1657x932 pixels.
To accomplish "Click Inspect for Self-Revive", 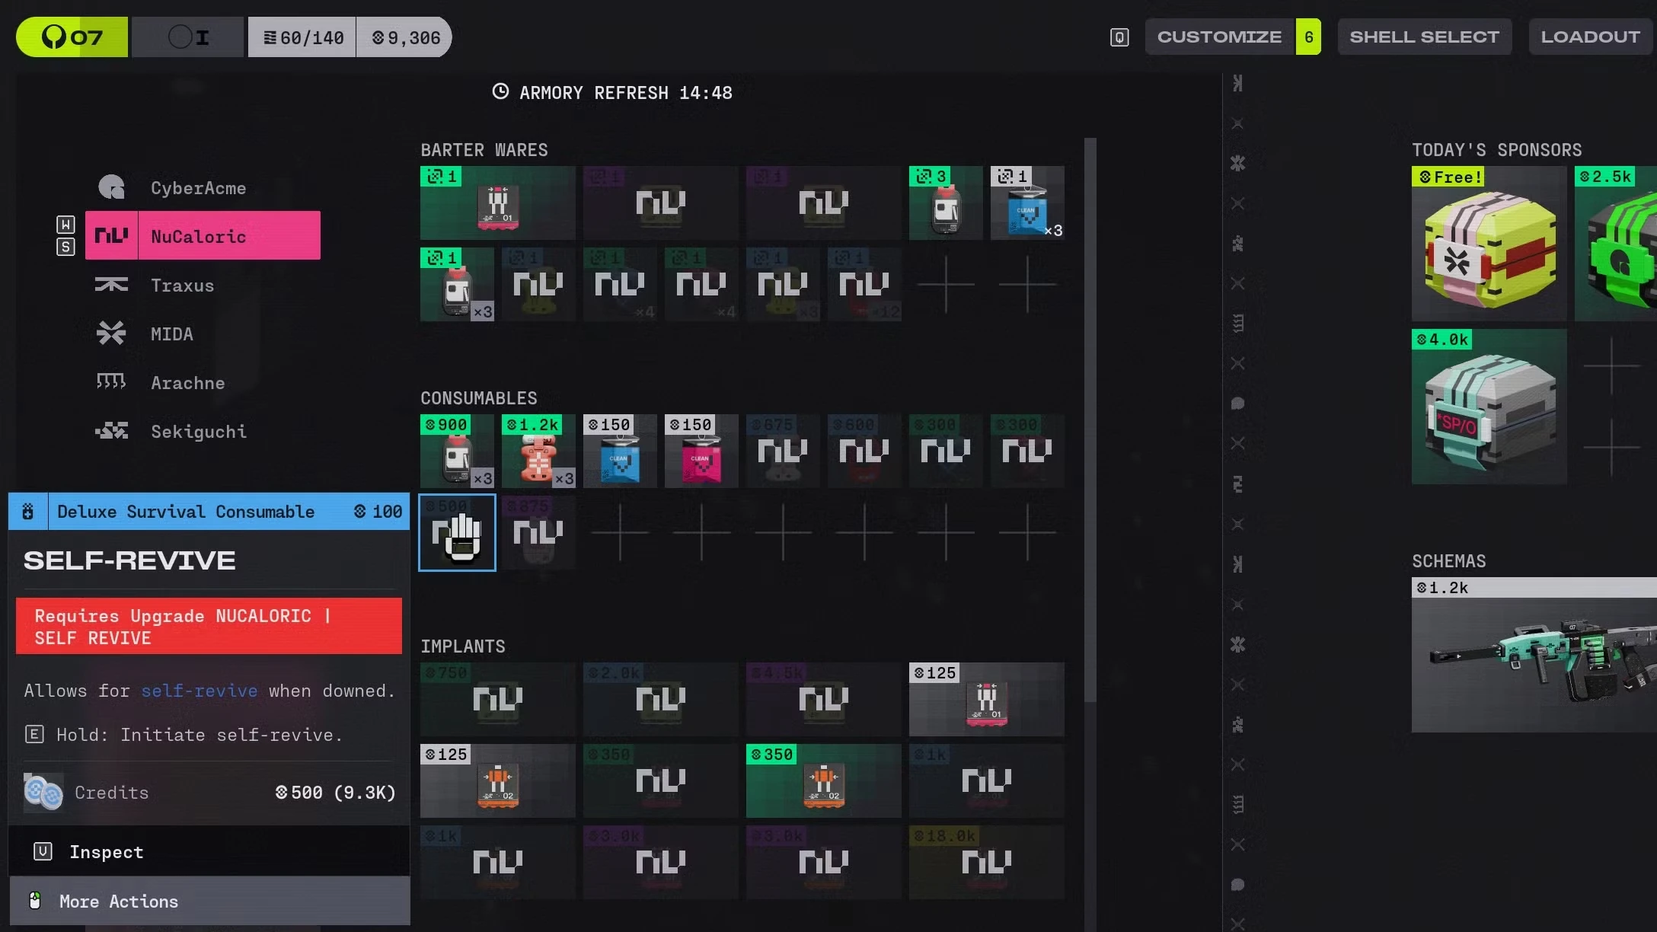I will [209, 851].
